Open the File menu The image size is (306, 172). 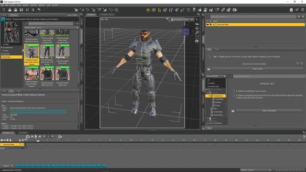[2, 5]
